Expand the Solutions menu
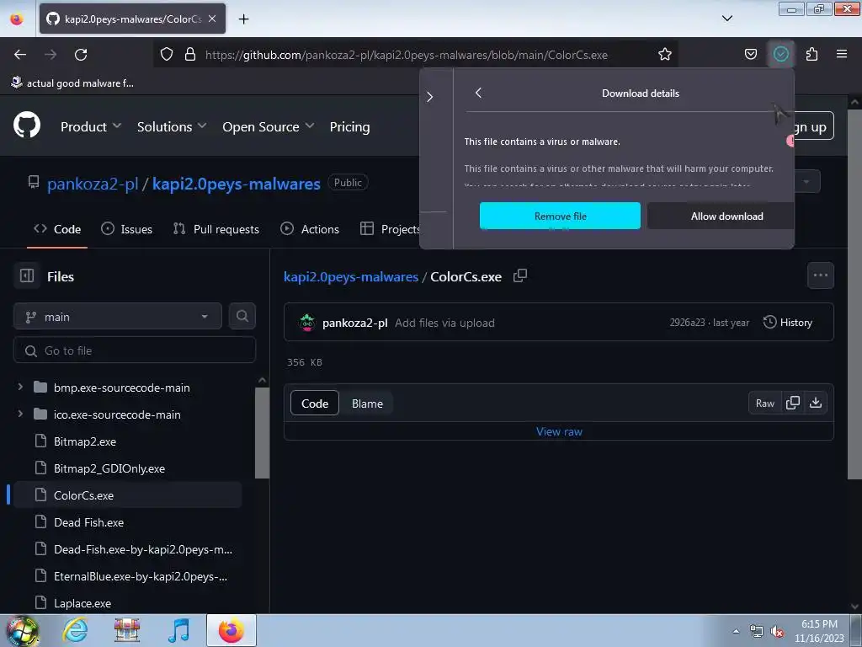Image resolution: width=862 pixels, height=647 pixels. point(172,126)
